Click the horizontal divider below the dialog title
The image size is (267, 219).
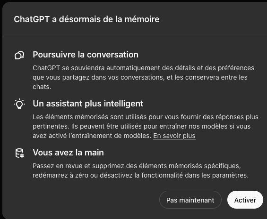pos(135,36)
